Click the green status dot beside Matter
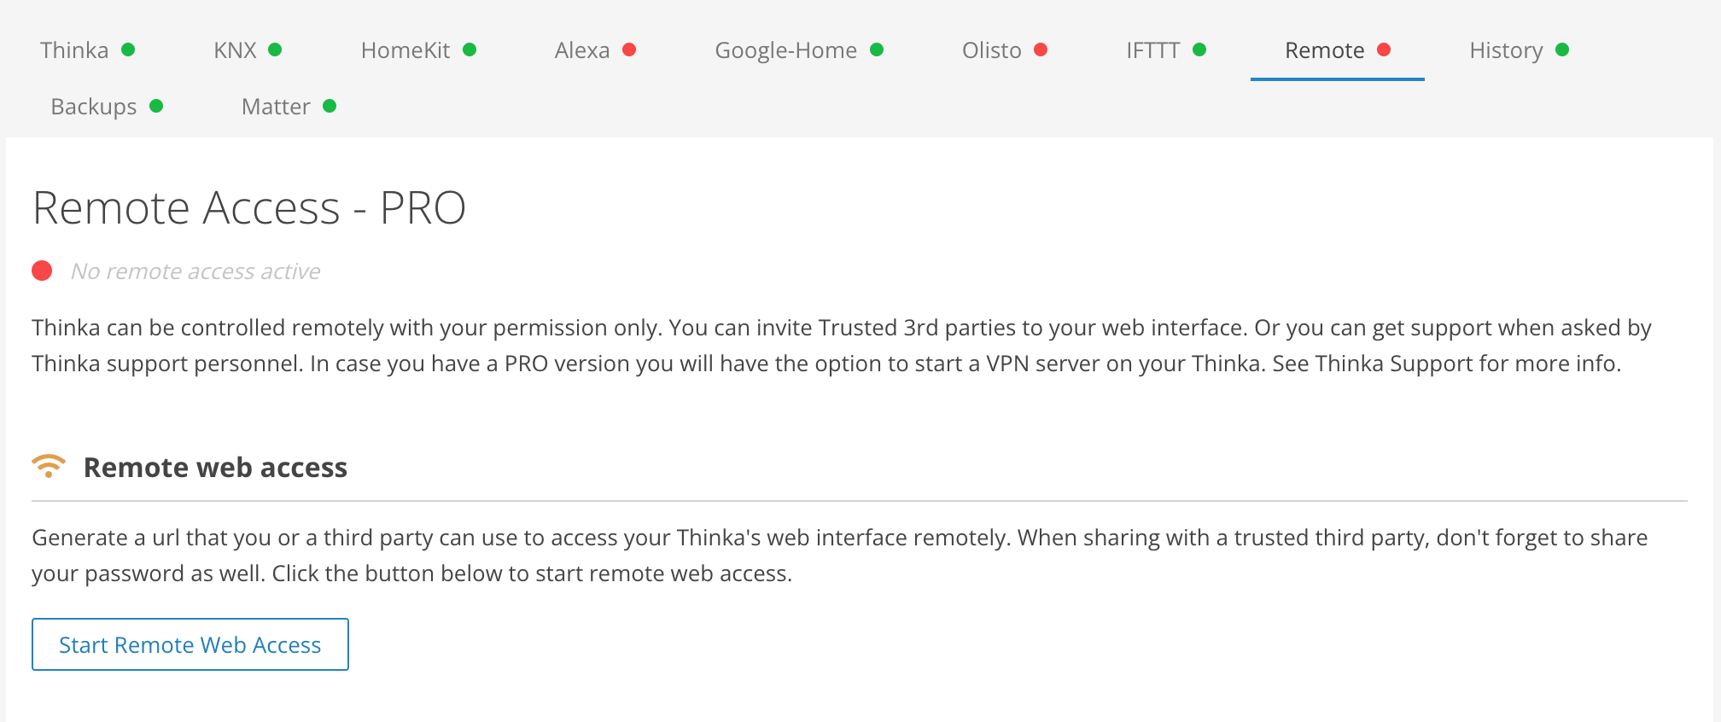 coord(330,106)
